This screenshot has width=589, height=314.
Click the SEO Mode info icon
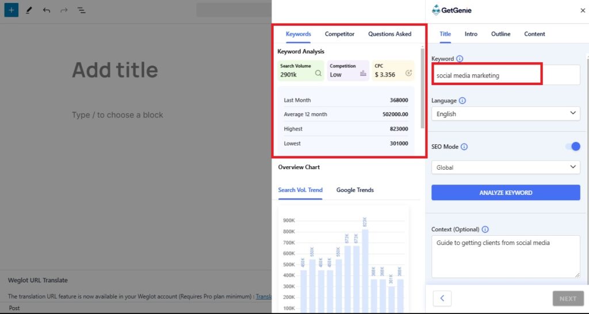[464, 147]
